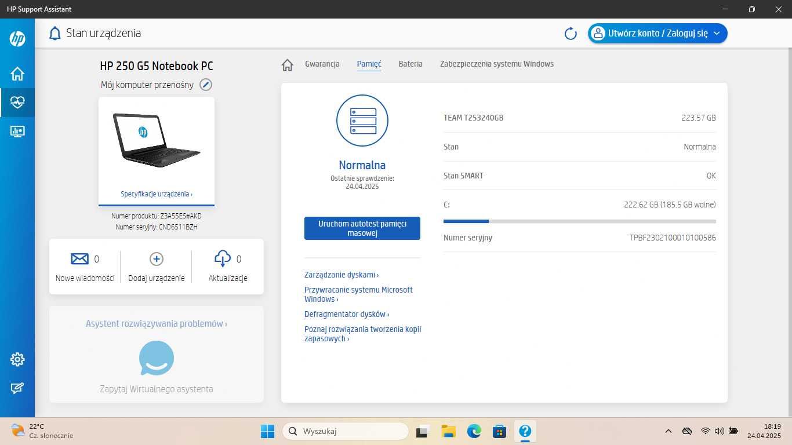This screenshot has height=445, width=792.
Task: Click the account avatar icon
Action: tap(598, 34)
